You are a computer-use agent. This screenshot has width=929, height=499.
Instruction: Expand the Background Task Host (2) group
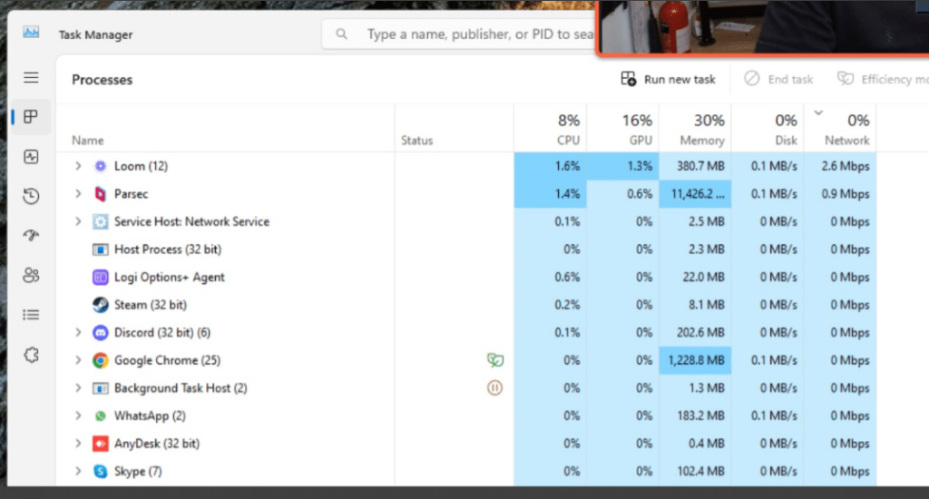coord(78,388)
